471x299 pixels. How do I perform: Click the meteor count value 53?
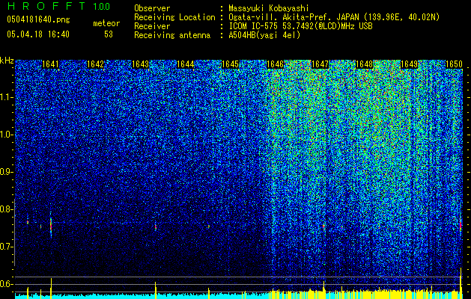109,34
